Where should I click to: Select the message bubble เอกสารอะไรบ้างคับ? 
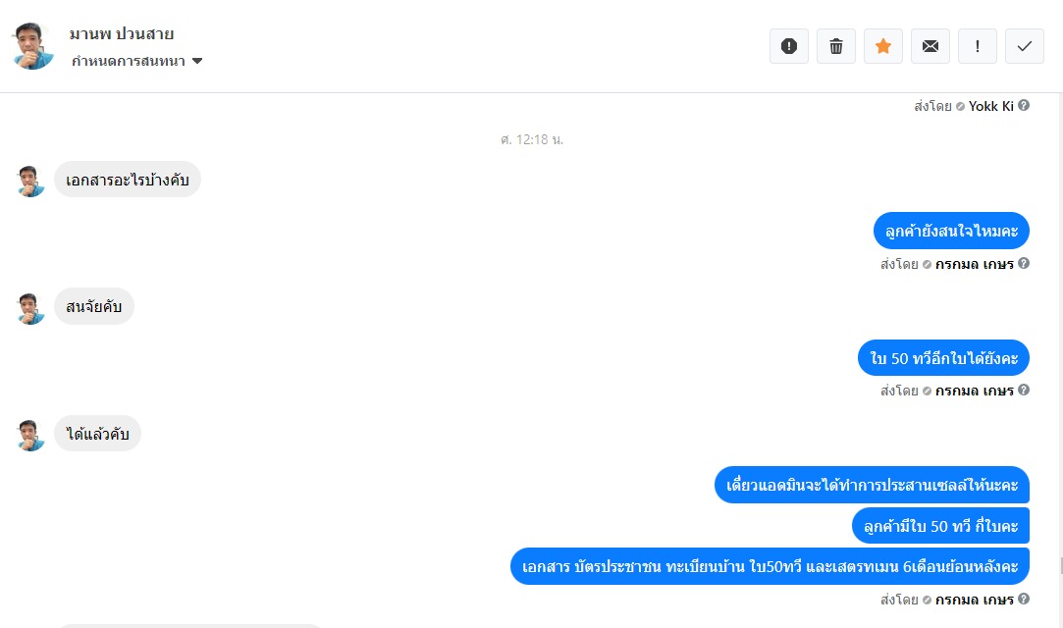[x=128, y=180]
